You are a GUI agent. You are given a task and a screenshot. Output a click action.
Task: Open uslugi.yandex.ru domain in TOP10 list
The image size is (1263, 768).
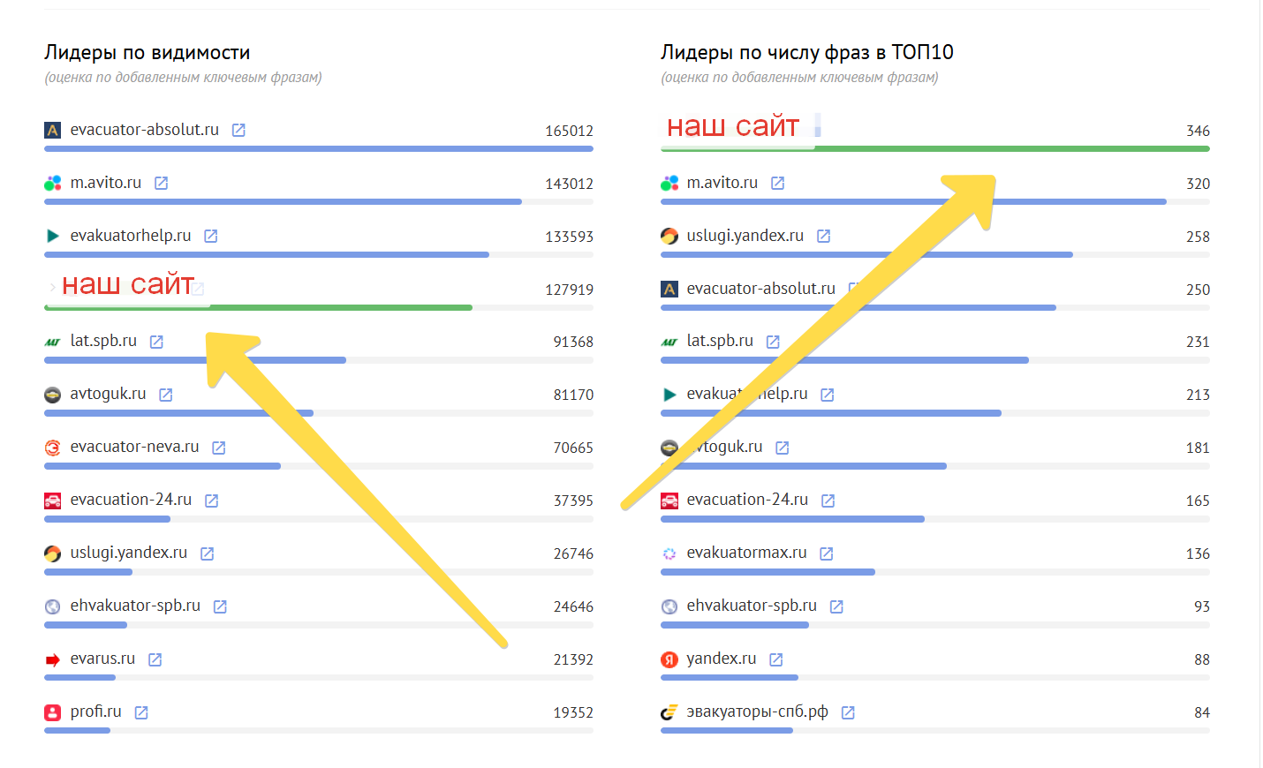(x=745, y=236)
